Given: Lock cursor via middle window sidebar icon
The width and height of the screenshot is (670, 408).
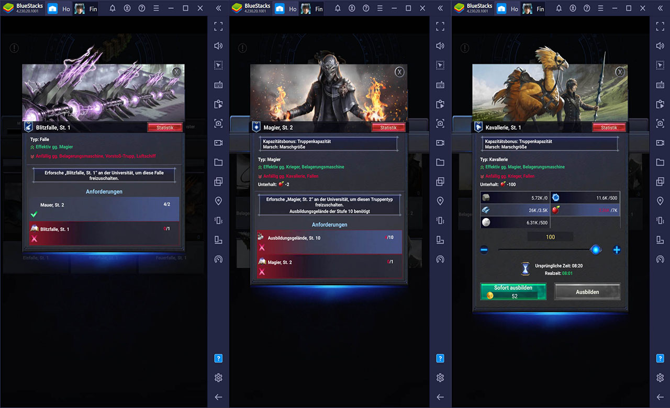Looking at the screenshot, I should [440, 65].
